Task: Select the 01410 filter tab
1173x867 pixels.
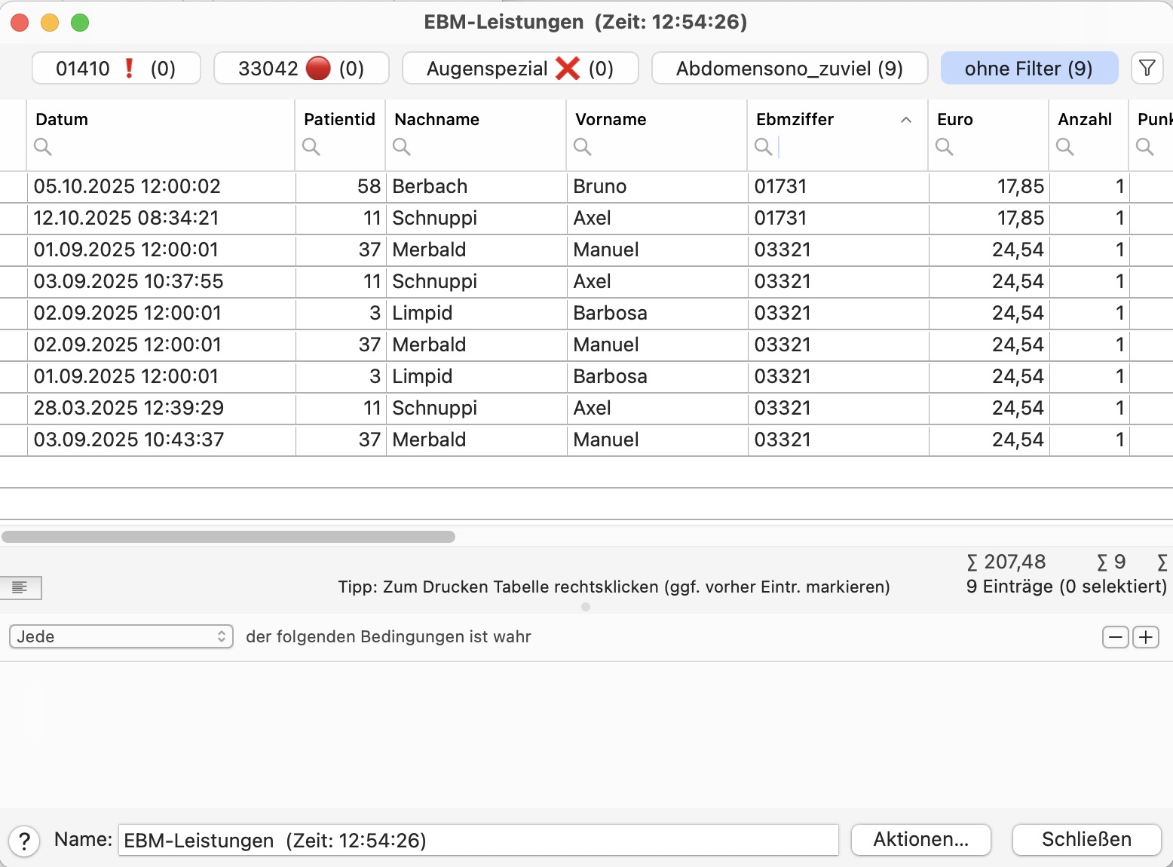Action: (x=116, y=69)
